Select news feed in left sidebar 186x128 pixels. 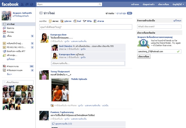click(x=19, y=24)
